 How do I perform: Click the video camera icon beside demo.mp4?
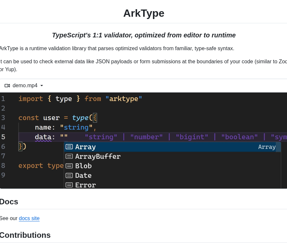click(x=7, y=86)
